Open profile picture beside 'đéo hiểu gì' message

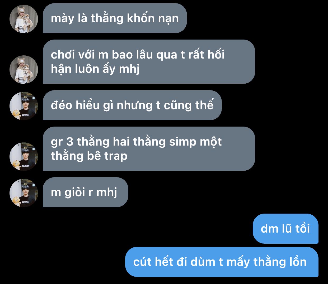coord(24,106)
